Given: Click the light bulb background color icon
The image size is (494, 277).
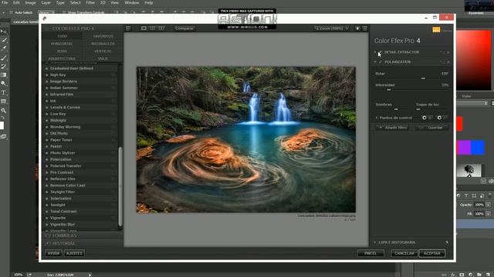Looking at the screenshot, I should 357,28.
